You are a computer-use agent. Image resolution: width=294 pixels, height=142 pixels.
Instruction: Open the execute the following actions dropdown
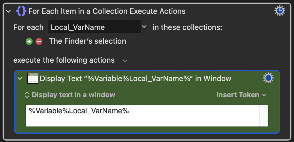tap(125, 61)
